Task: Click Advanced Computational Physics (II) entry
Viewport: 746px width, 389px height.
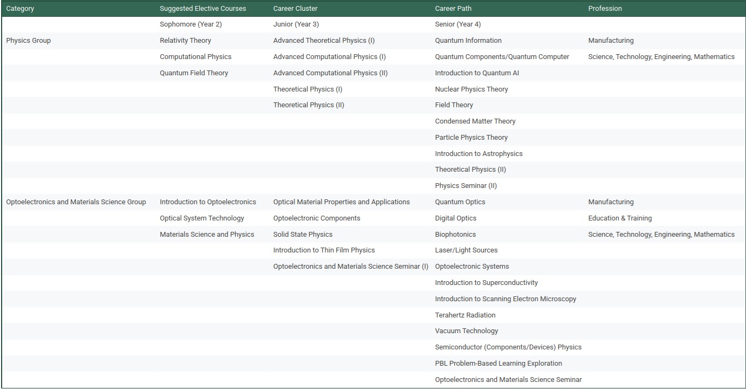Action: click(330, 73)
